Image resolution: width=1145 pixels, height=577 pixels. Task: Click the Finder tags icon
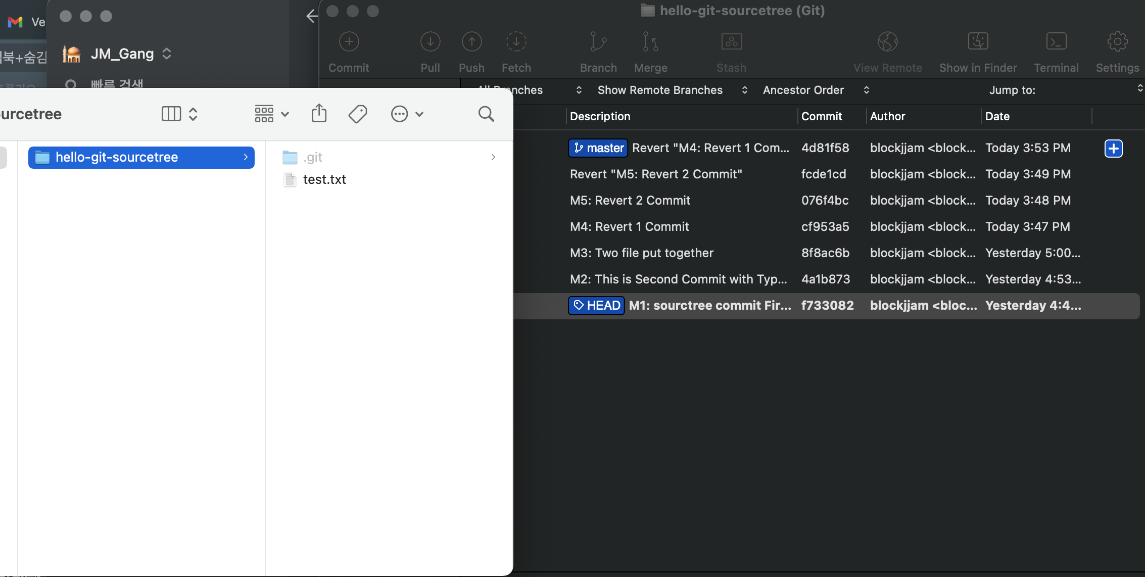point(358,114)
